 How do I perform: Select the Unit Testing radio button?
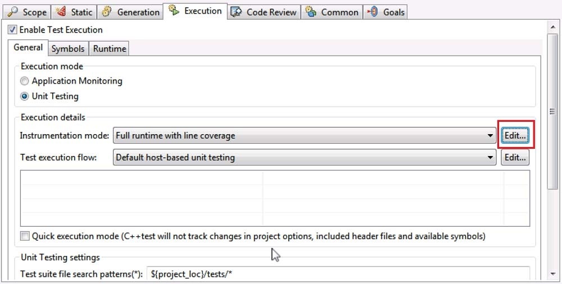(24, 97)
